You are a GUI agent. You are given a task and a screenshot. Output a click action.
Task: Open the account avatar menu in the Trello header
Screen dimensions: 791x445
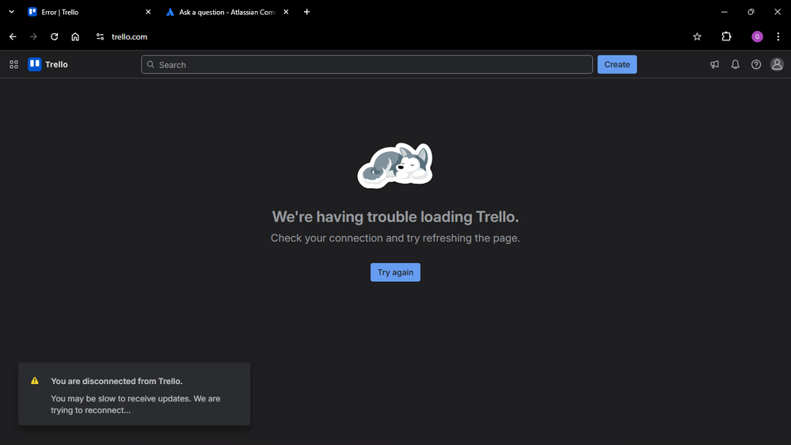[x=777, y=65]
